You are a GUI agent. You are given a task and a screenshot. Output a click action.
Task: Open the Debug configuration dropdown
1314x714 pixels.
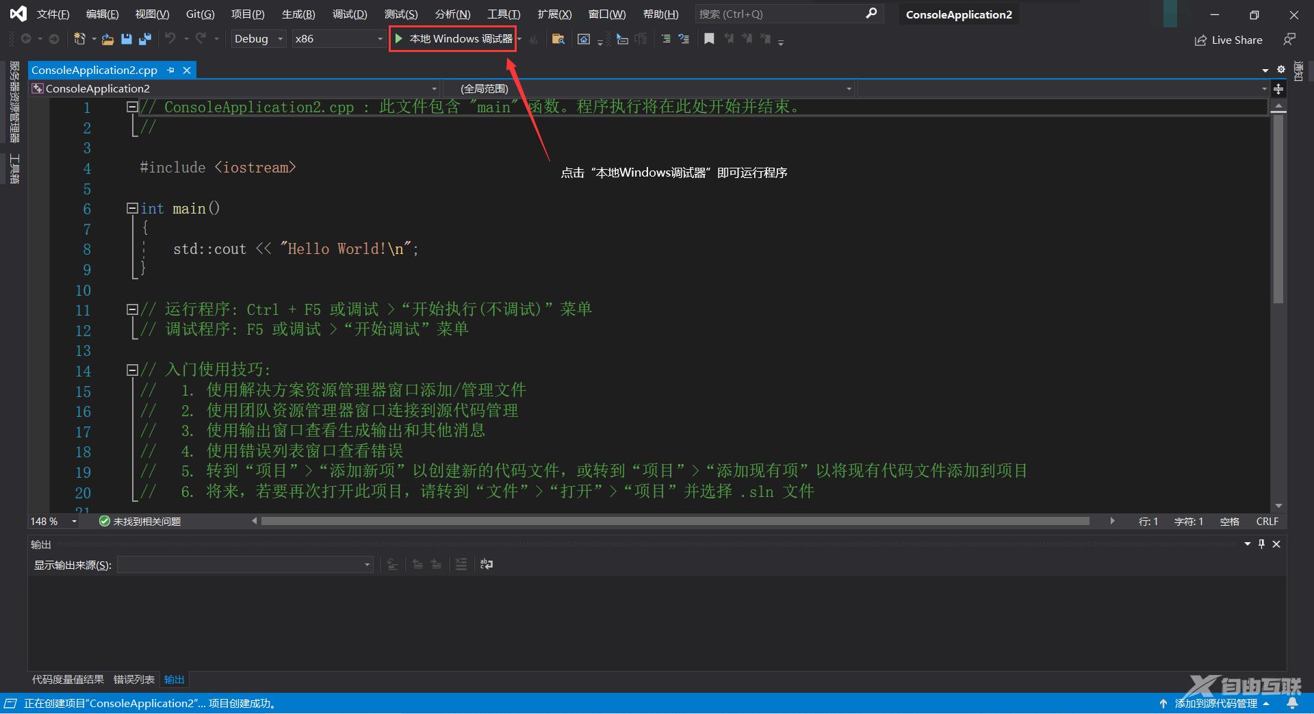point(258,39)
